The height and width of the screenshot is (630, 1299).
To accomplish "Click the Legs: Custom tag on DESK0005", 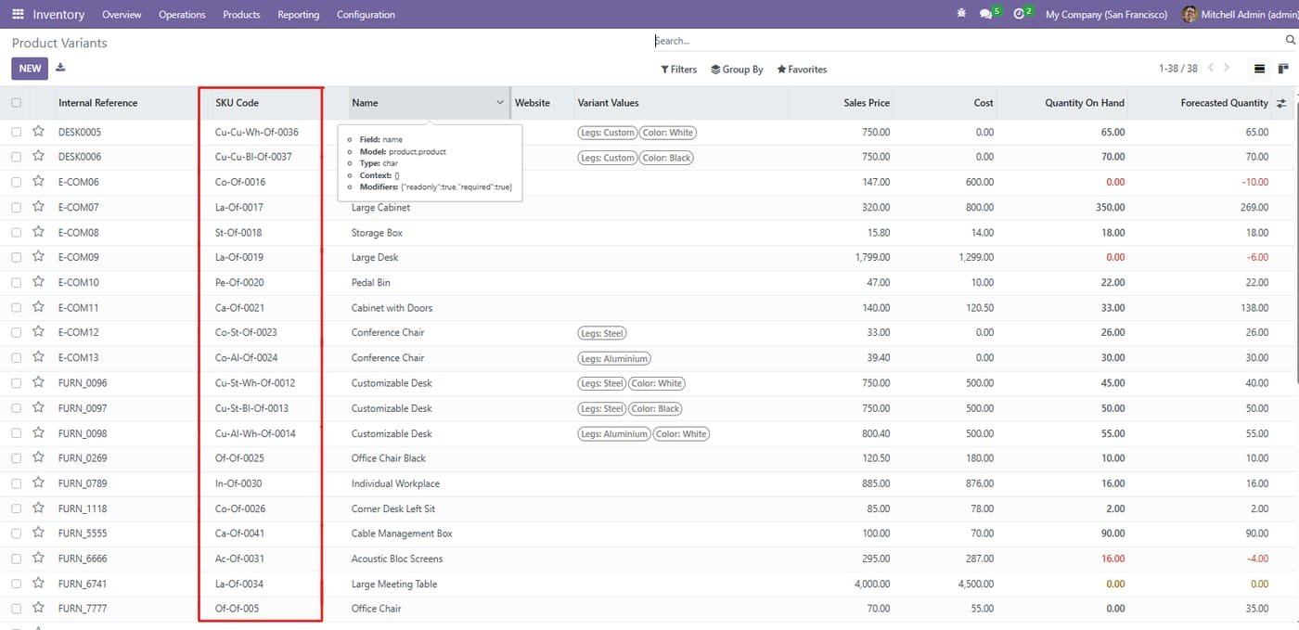I will 607,133.
